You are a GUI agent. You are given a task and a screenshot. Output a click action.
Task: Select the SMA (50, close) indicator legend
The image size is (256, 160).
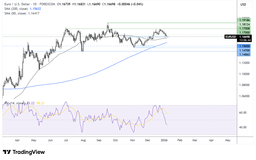(x=14, y=13)
